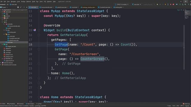Collapse the lib folder in the project tree
Screen dimensions: 191x107
click(2, 22)
